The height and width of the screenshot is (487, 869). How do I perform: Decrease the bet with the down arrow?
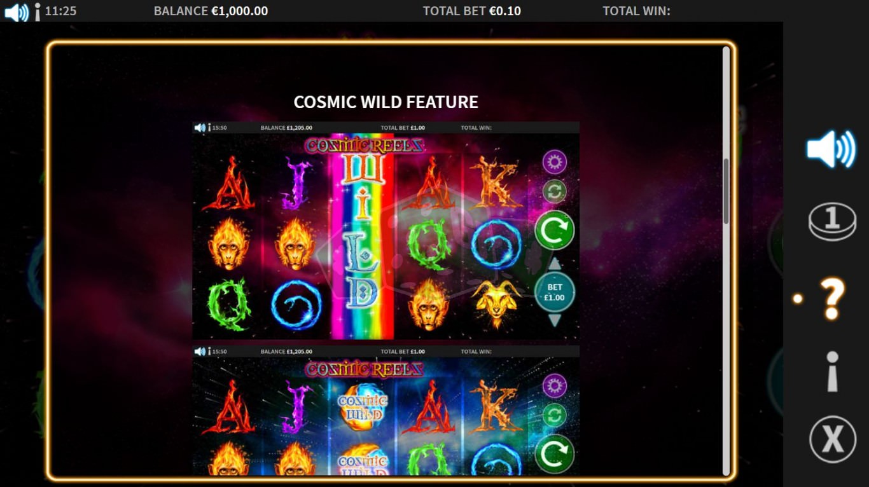[555, 320]
